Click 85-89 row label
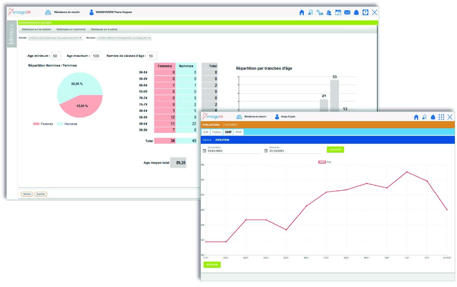Screen dimensions: 457x287 pyautogui.click(x=143, y=117)
